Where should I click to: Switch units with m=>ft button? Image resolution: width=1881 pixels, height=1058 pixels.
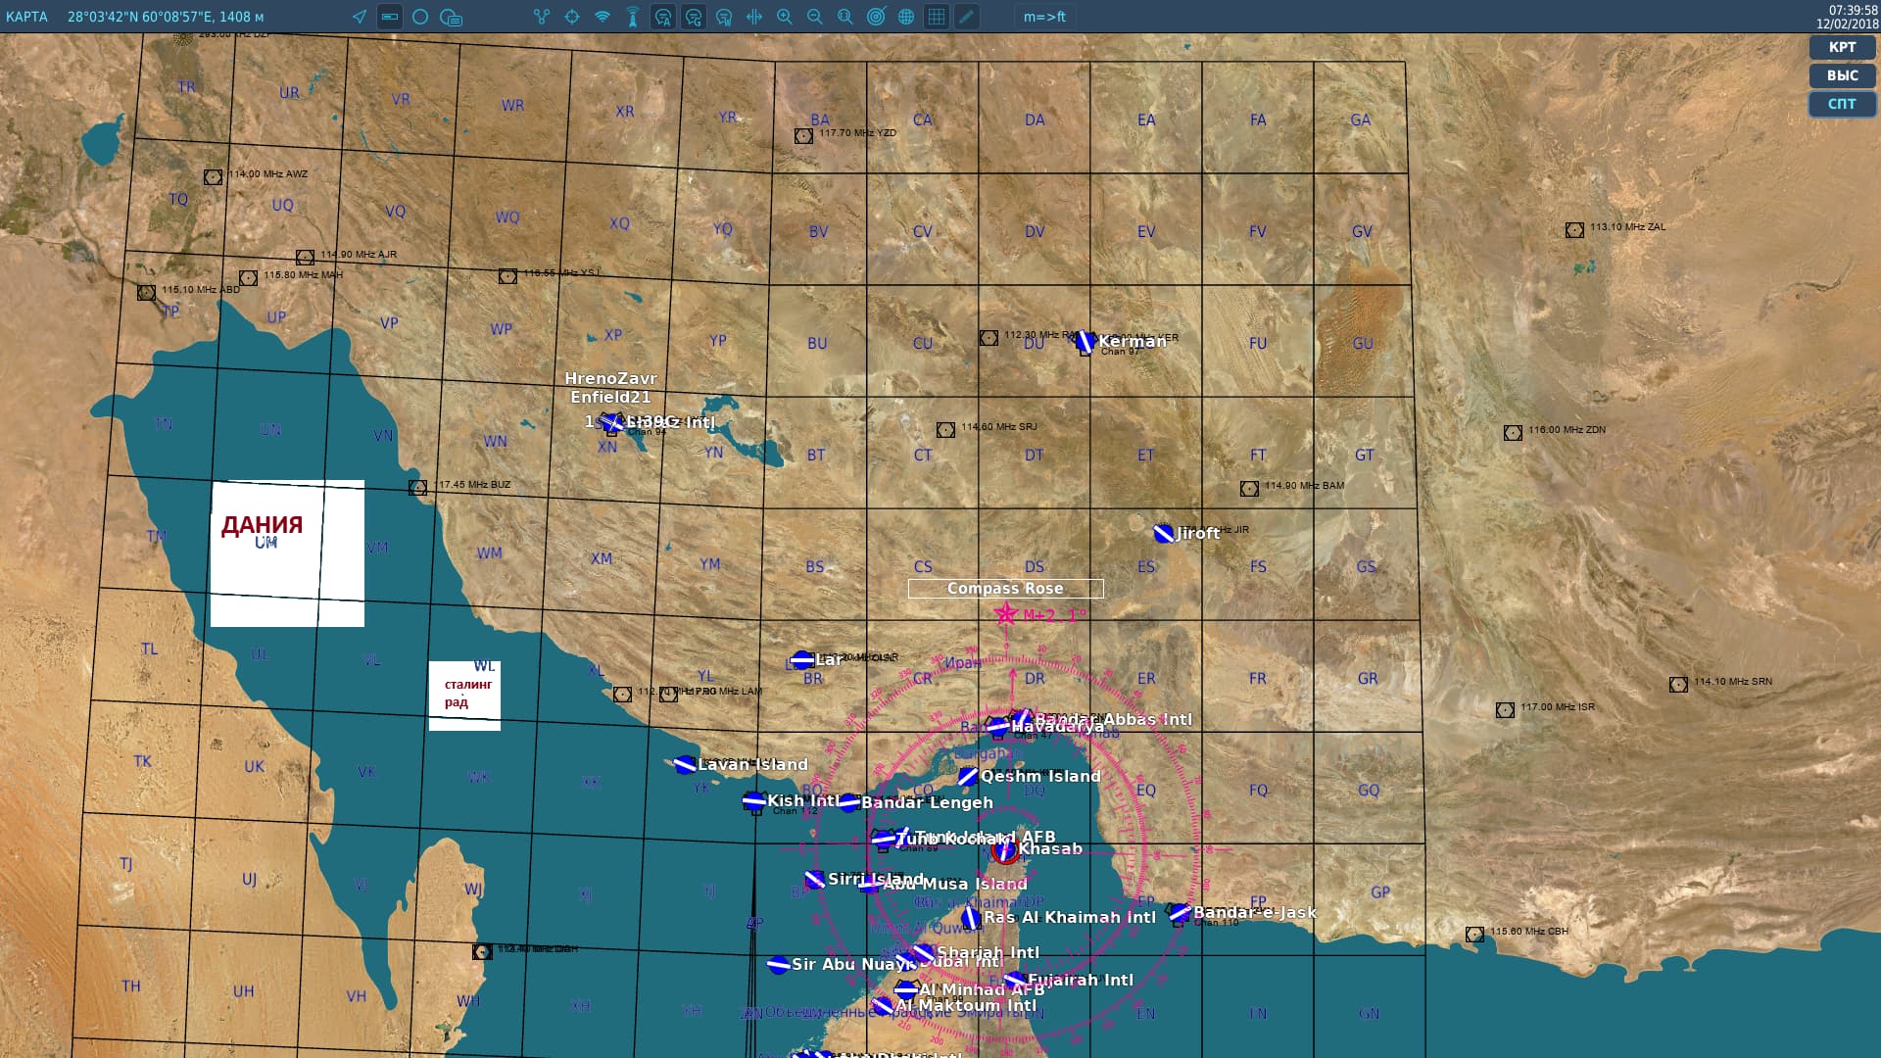click(1044, 17)
